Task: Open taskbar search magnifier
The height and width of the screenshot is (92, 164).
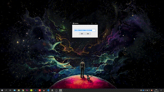Action: coord(6,90)
